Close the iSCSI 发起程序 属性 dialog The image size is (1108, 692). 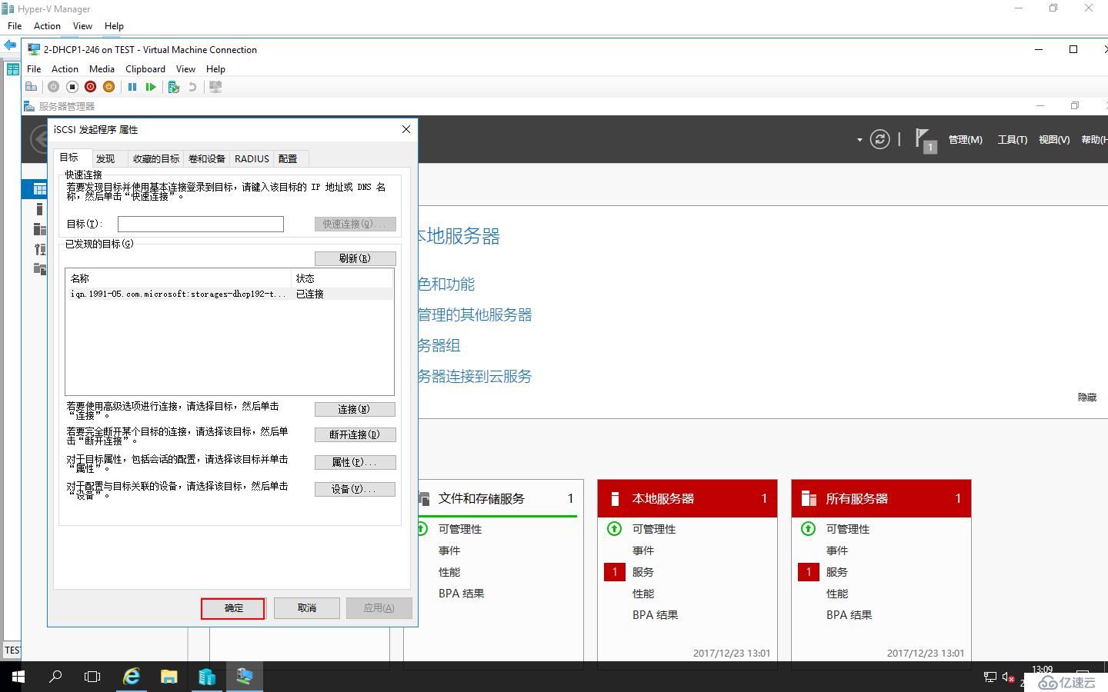coord(406,129)
